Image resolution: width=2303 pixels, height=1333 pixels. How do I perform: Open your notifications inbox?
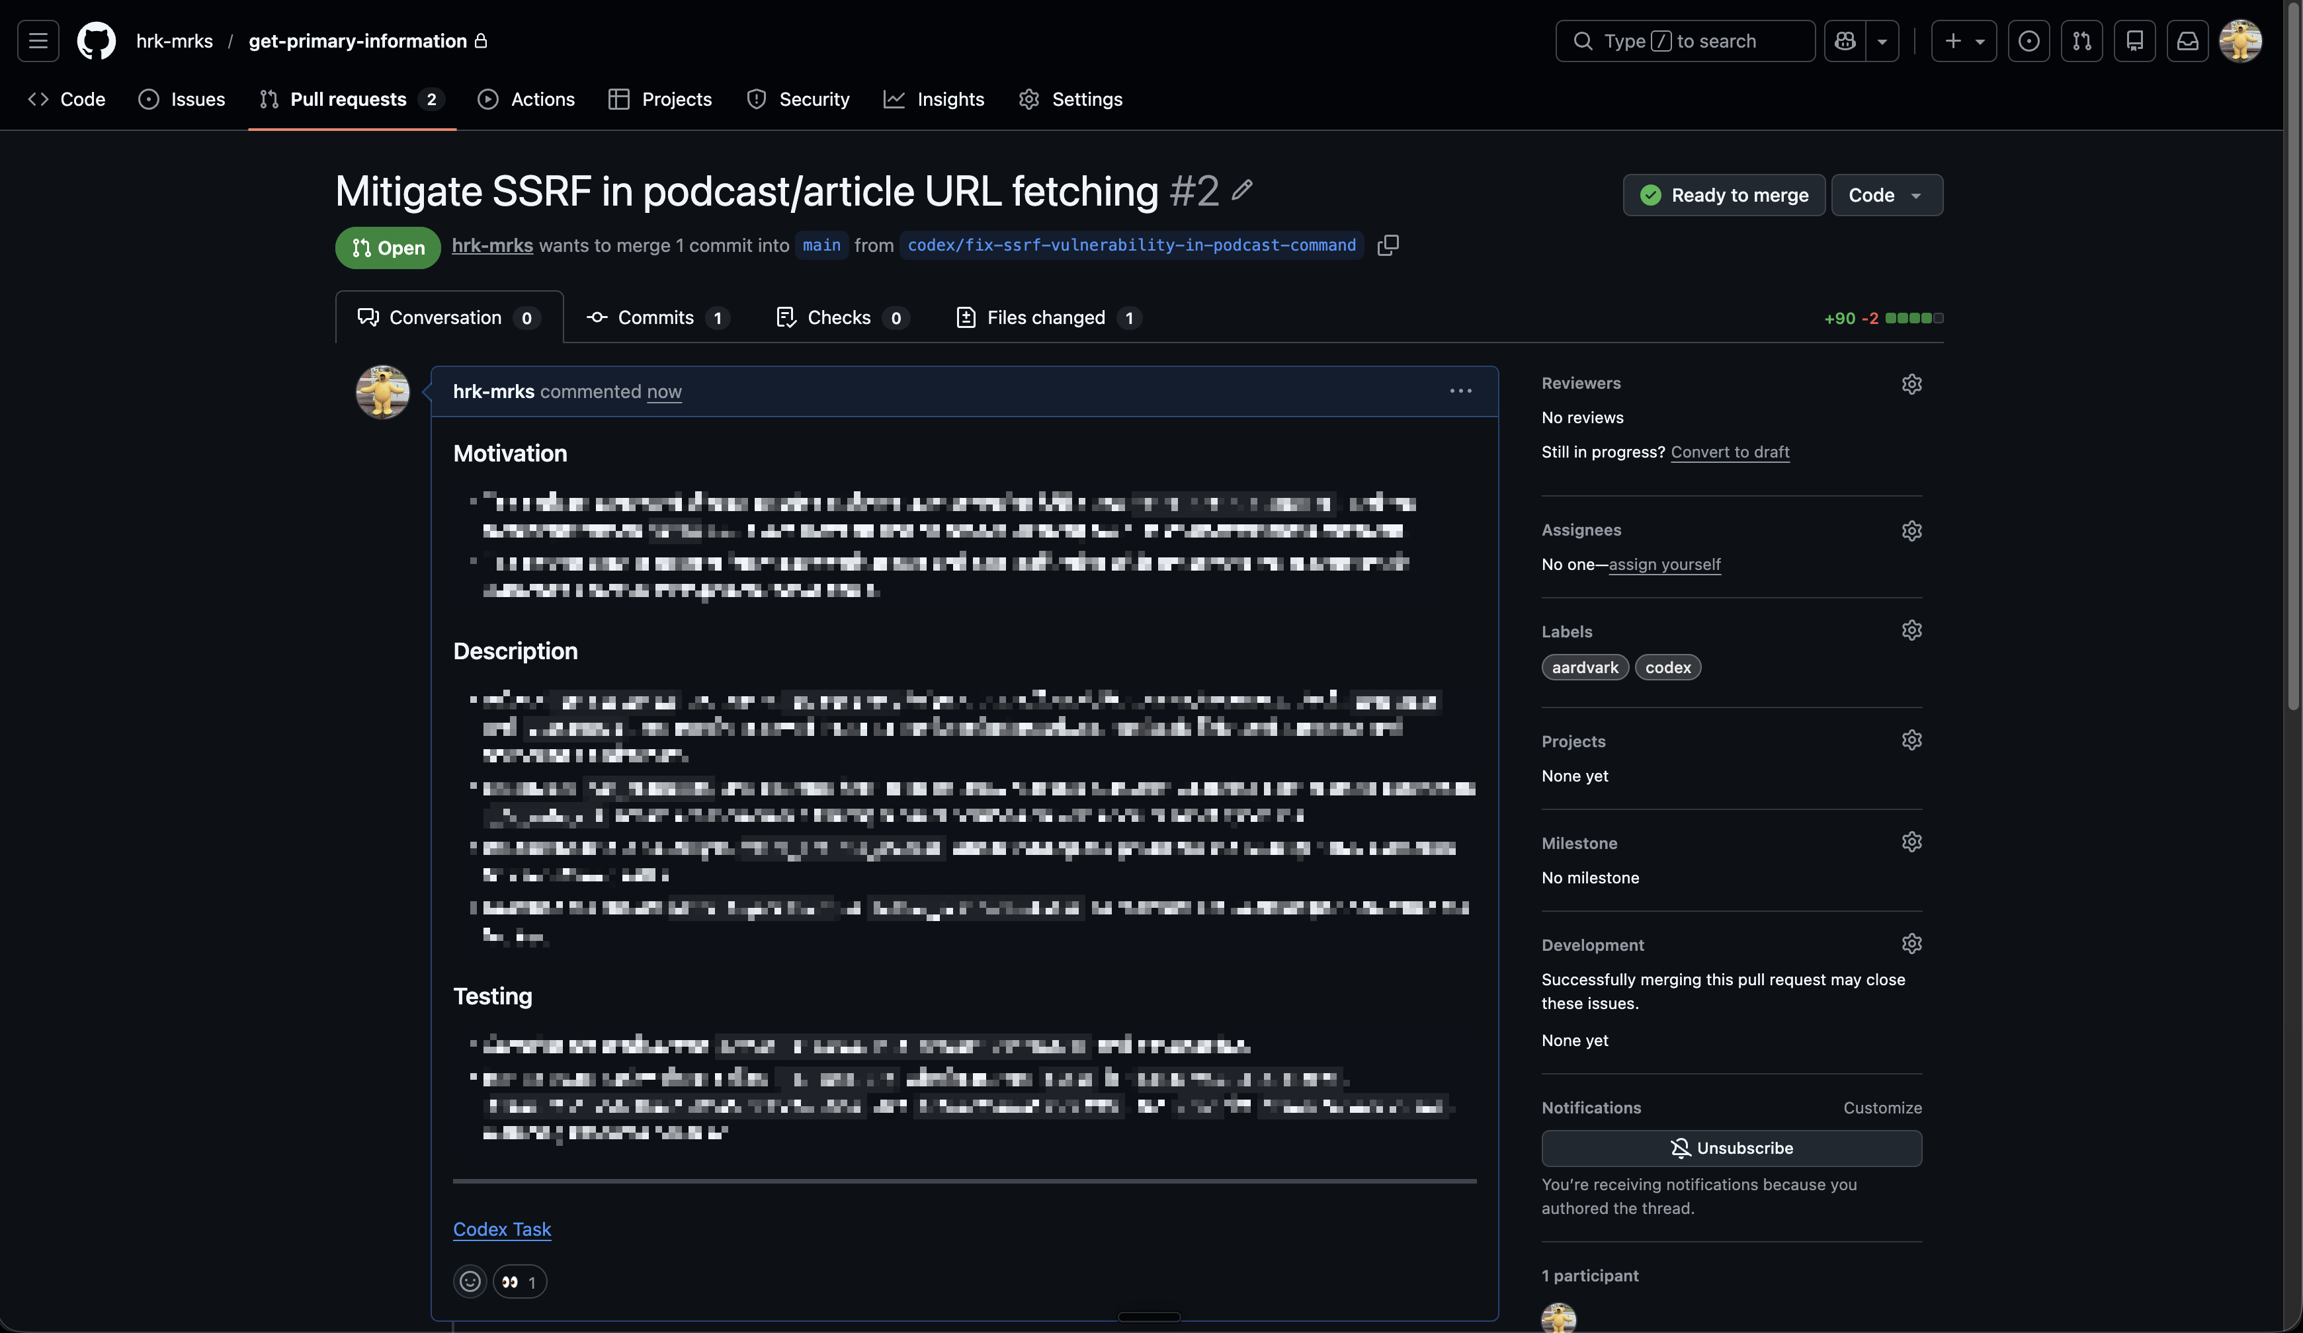[2188, 40]
